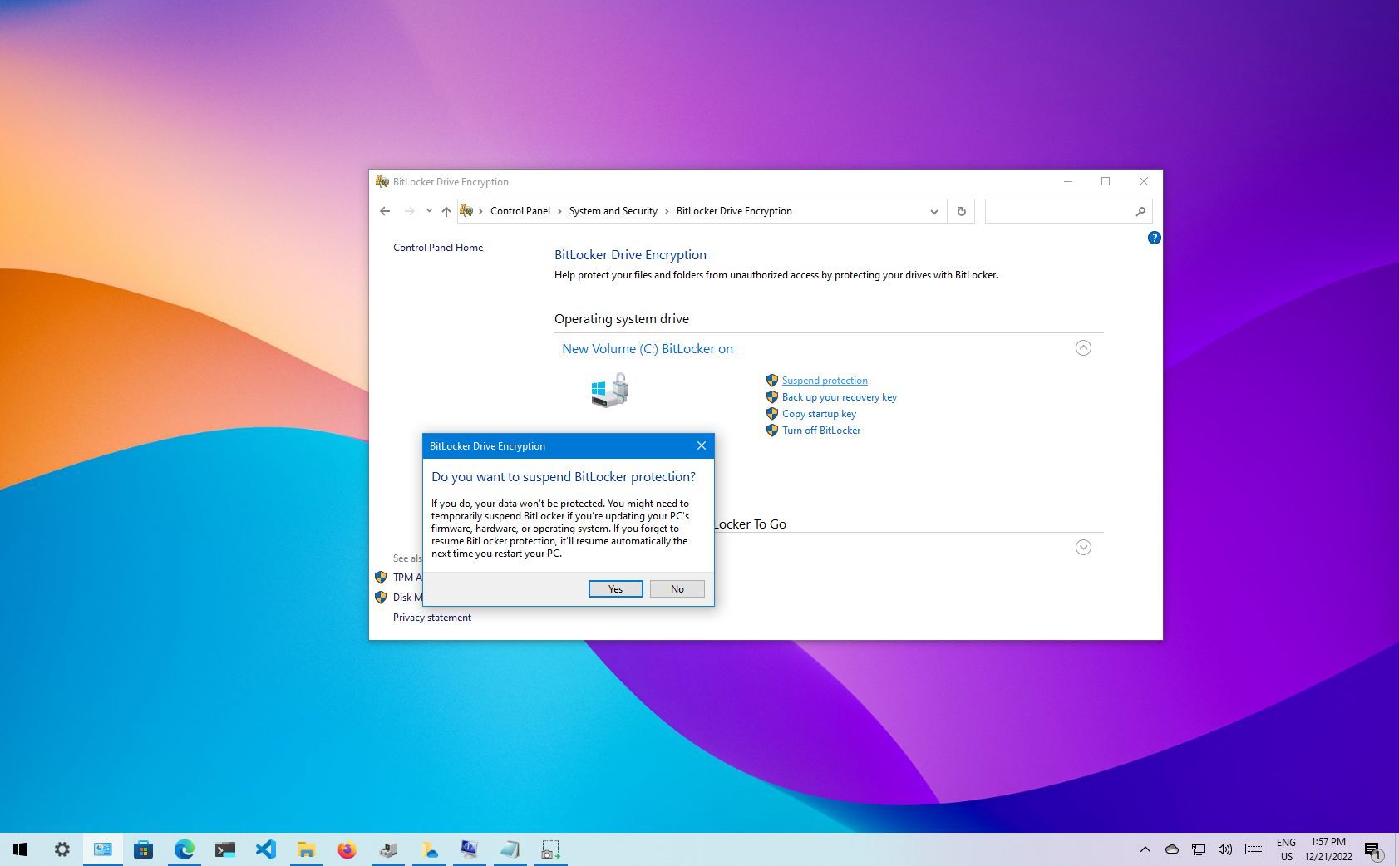The image size is (1399, 866).
Task: Confirm suspension by clicking Yes
Action: click(615, 588)
